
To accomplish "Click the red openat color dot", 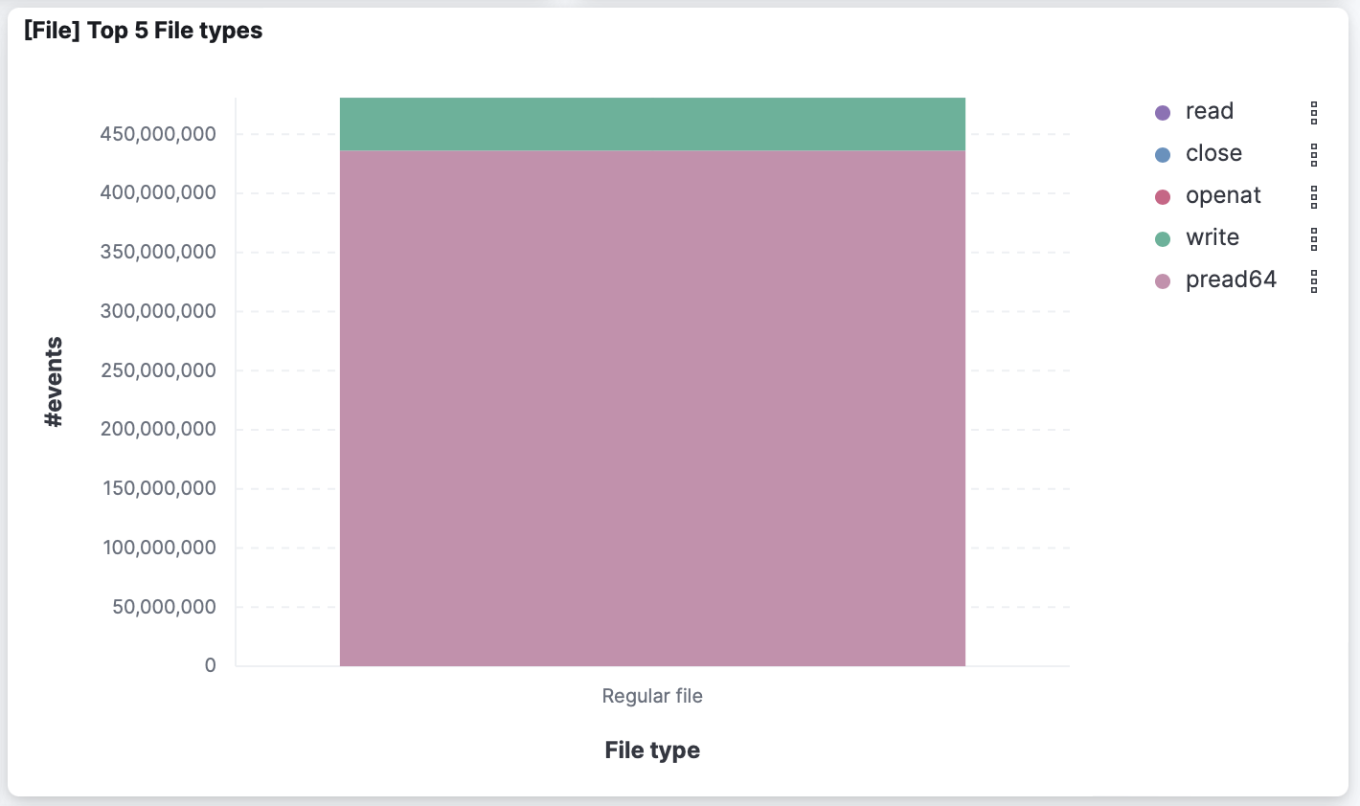I will pos(1163,197).
